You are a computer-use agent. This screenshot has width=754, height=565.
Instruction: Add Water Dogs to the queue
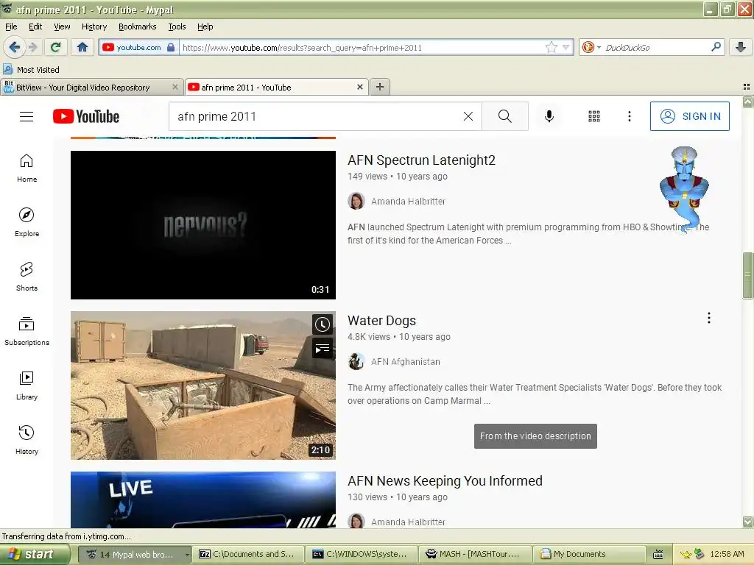[x=323, y=349]
